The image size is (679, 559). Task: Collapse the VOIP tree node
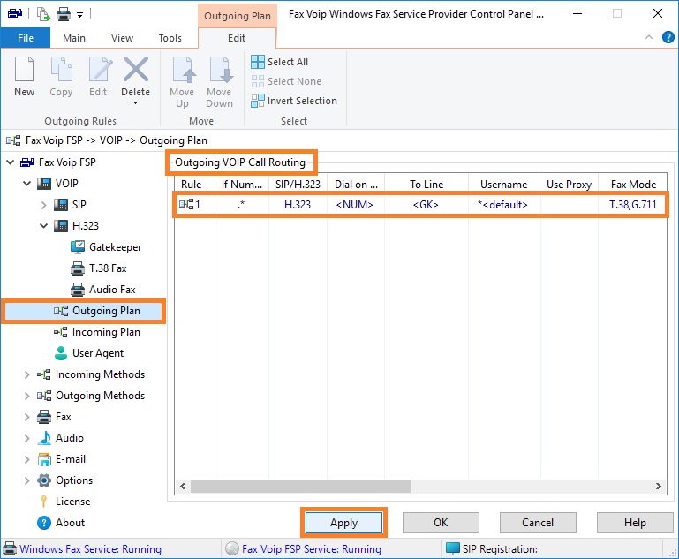coord(26,184)
